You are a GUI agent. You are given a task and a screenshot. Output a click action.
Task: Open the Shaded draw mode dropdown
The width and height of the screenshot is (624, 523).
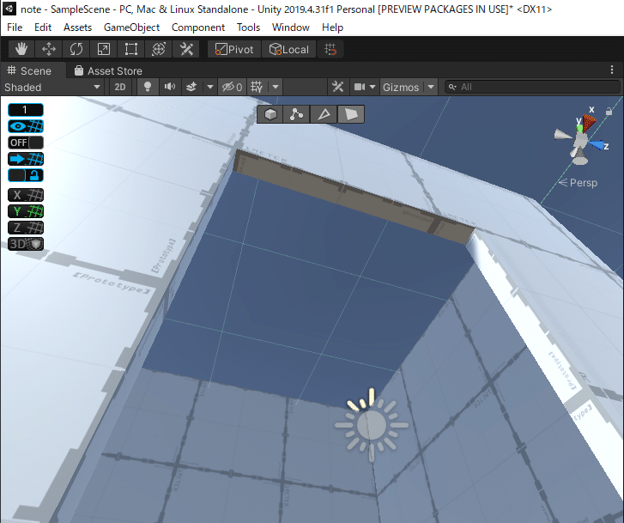point(52,88)
